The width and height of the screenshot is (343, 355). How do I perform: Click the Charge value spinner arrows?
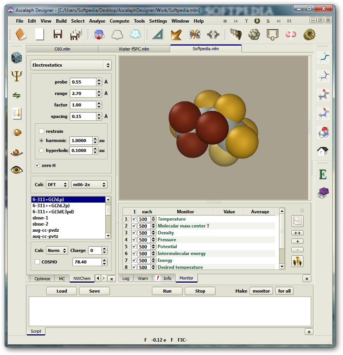click(x=104, y=250)
